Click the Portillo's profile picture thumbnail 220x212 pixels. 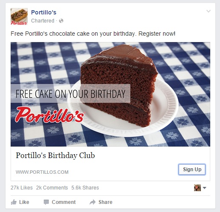pyautogui.click(x=19, y=17)
